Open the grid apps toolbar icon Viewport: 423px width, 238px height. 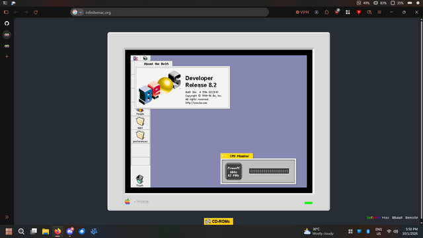pos(348,12)
